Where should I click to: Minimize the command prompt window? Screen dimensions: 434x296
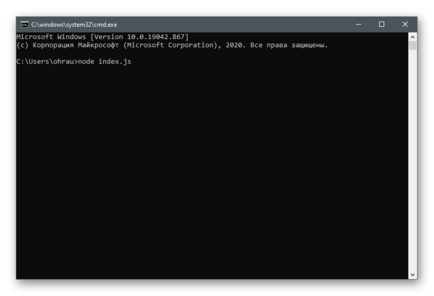tap(359, 24)
